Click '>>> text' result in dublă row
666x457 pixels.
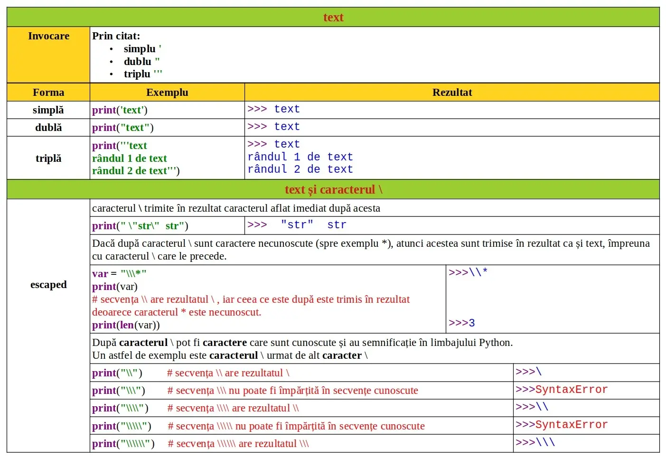click(273, 127)
